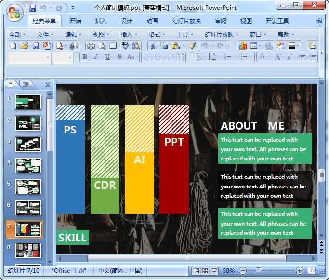Select slide 4 thumbnail
329x280 pixels.
tap(28, 166)
